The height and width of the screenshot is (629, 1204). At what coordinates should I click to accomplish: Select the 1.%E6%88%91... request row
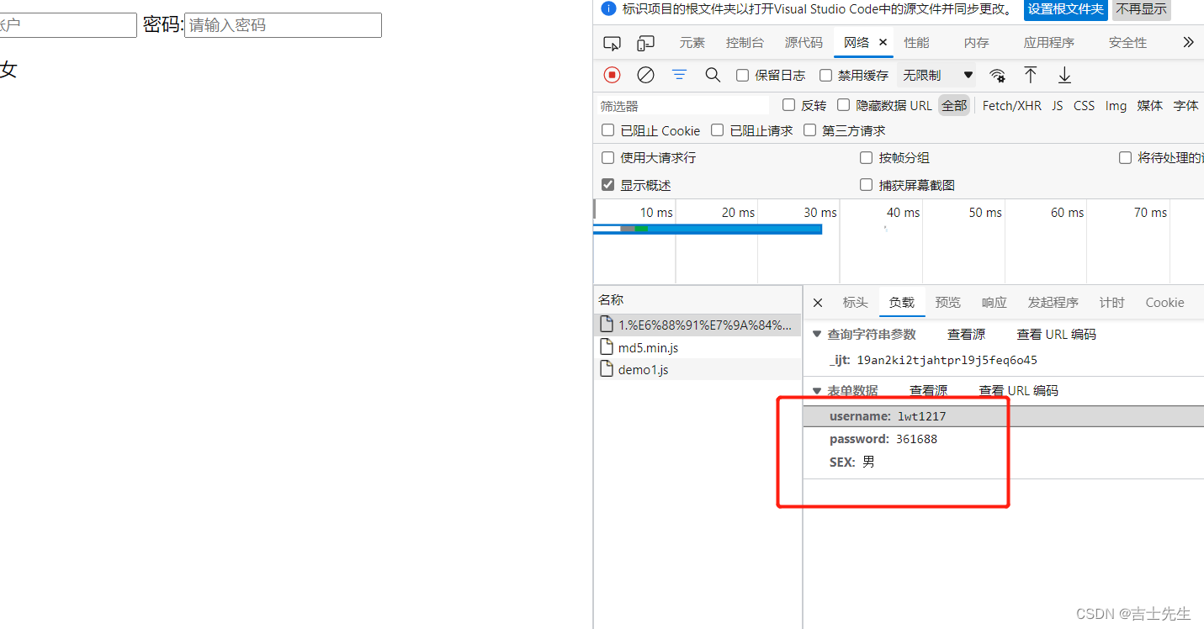697,325
